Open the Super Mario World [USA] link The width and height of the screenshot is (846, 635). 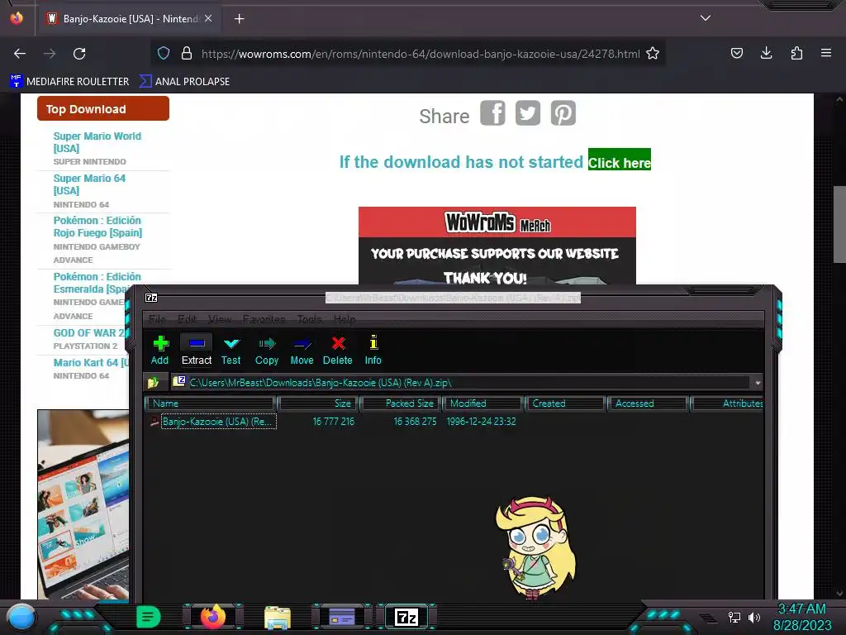(97, 142)
